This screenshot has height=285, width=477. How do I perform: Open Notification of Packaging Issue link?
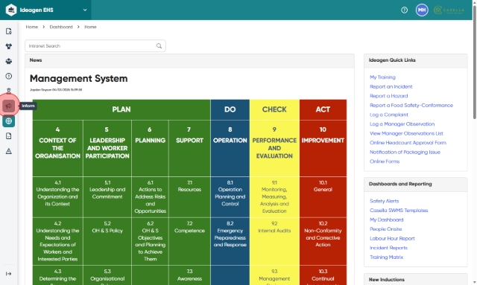405,152
